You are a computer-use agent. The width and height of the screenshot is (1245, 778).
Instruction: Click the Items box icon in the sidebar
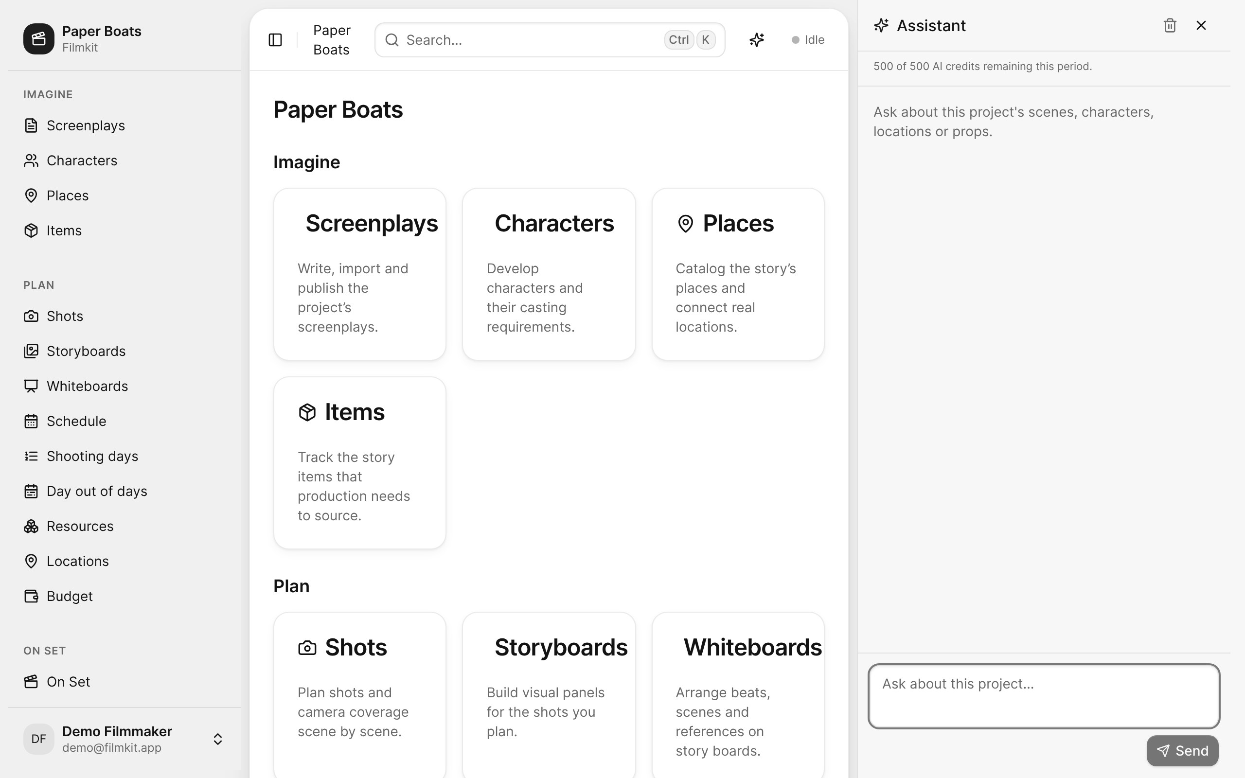pos(31,230)
